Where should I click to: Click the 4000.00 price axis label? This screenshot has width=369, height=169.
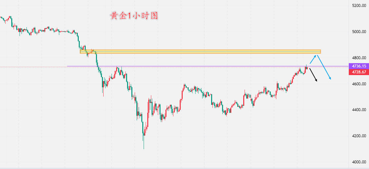pos(359,162)
